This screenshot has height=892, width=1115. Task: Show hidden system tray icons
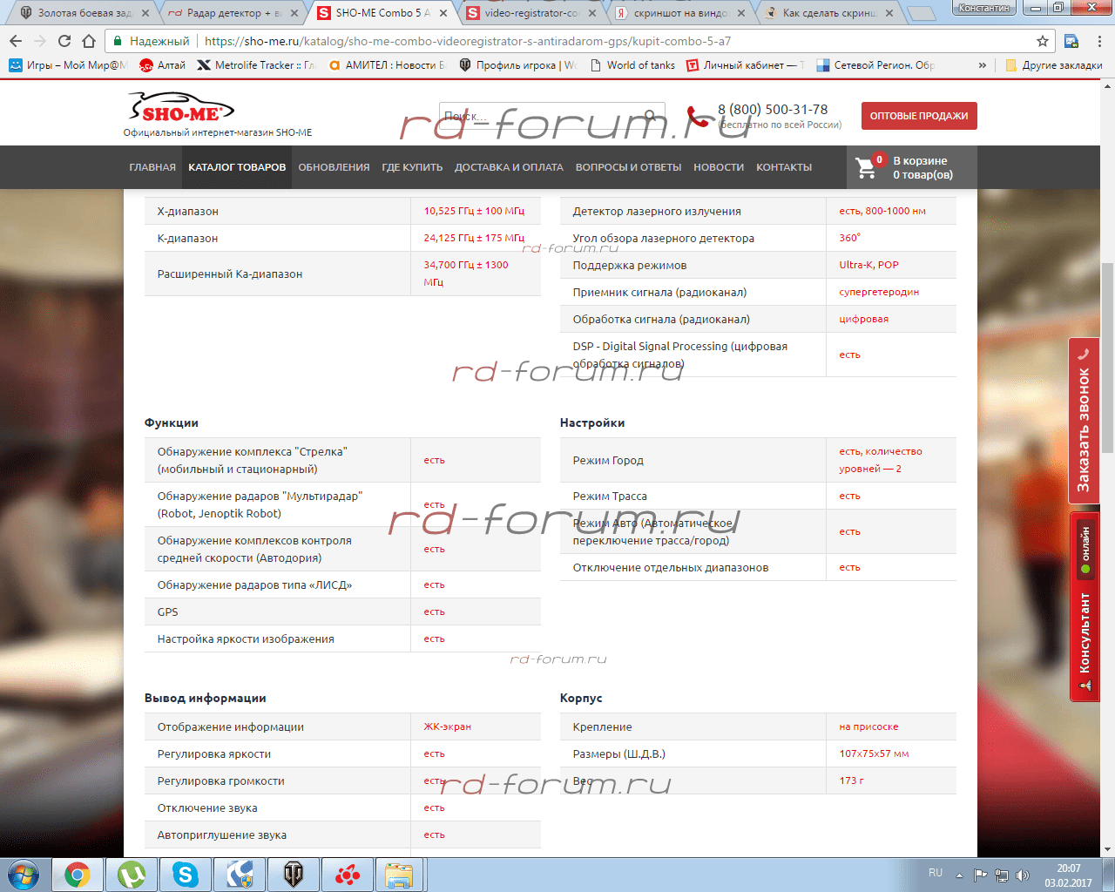coord(959,875)
